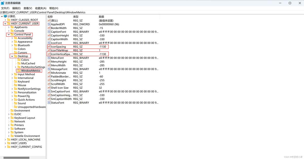Click the IconSpacing string value icon

click(x=49, y=47)
